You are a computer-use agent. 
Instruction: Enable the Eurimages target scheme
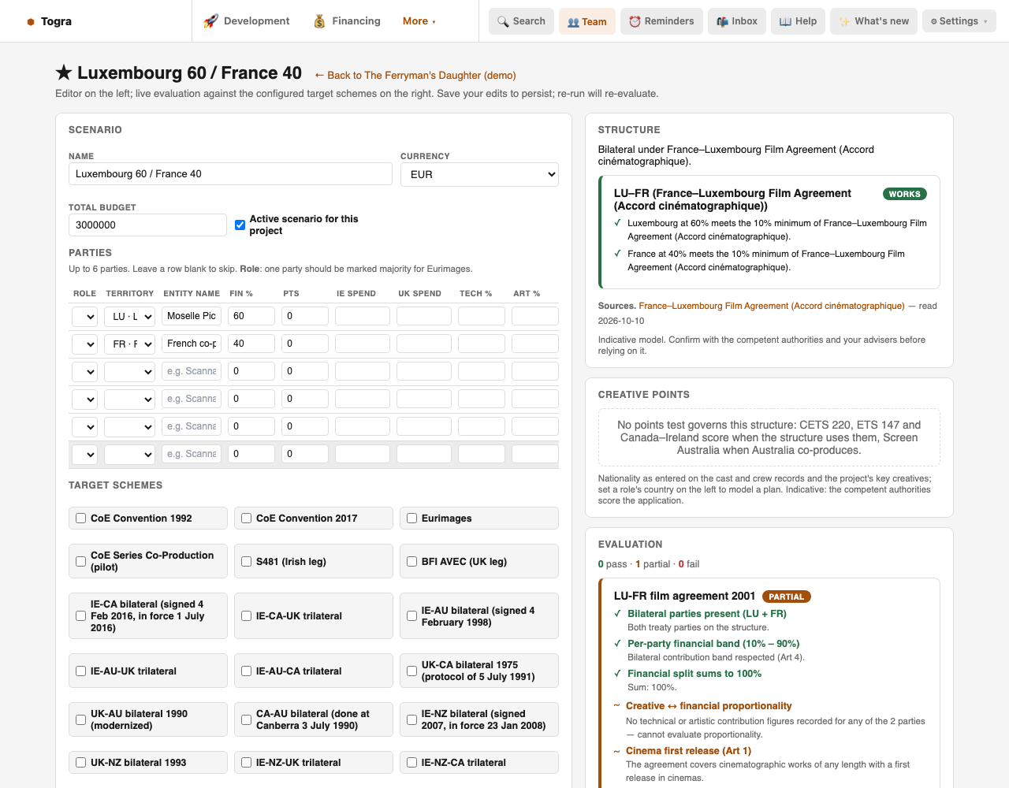coord(411,519)
